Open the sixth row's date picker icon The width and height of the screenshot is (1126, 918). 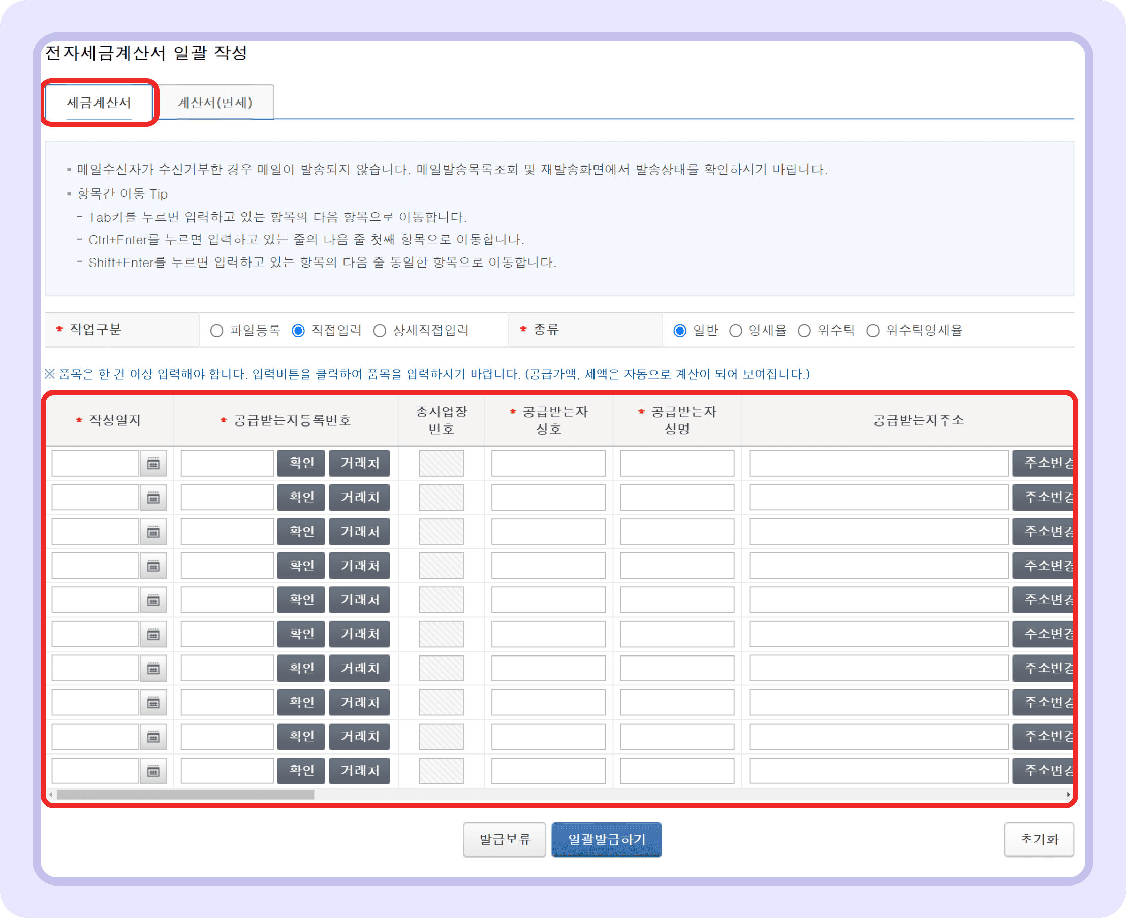pyautogui.click(x=153, y=634)
